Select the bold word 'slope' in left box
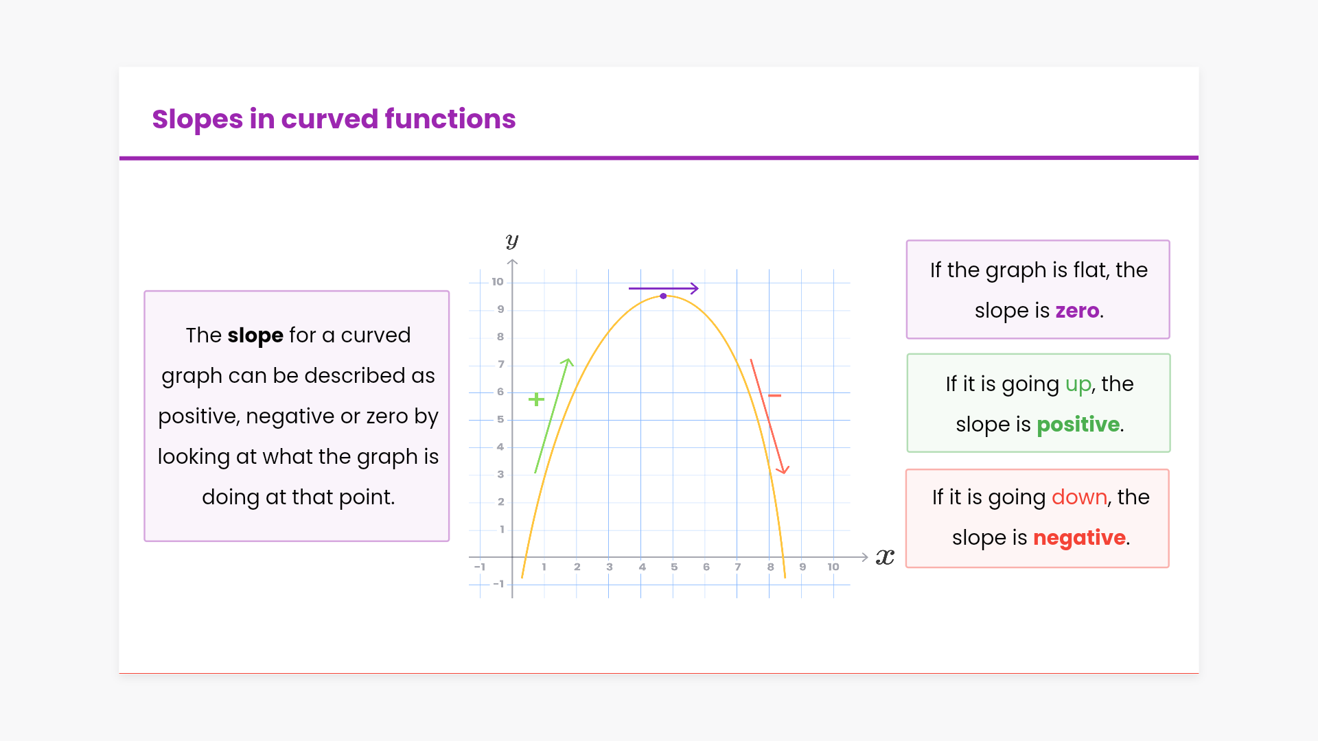The width and height of the screenshot is (1318, 741). (255, 336)
